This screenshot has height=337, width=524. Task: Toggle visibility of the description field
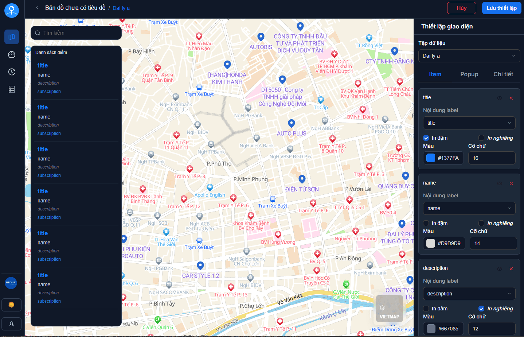500,269
